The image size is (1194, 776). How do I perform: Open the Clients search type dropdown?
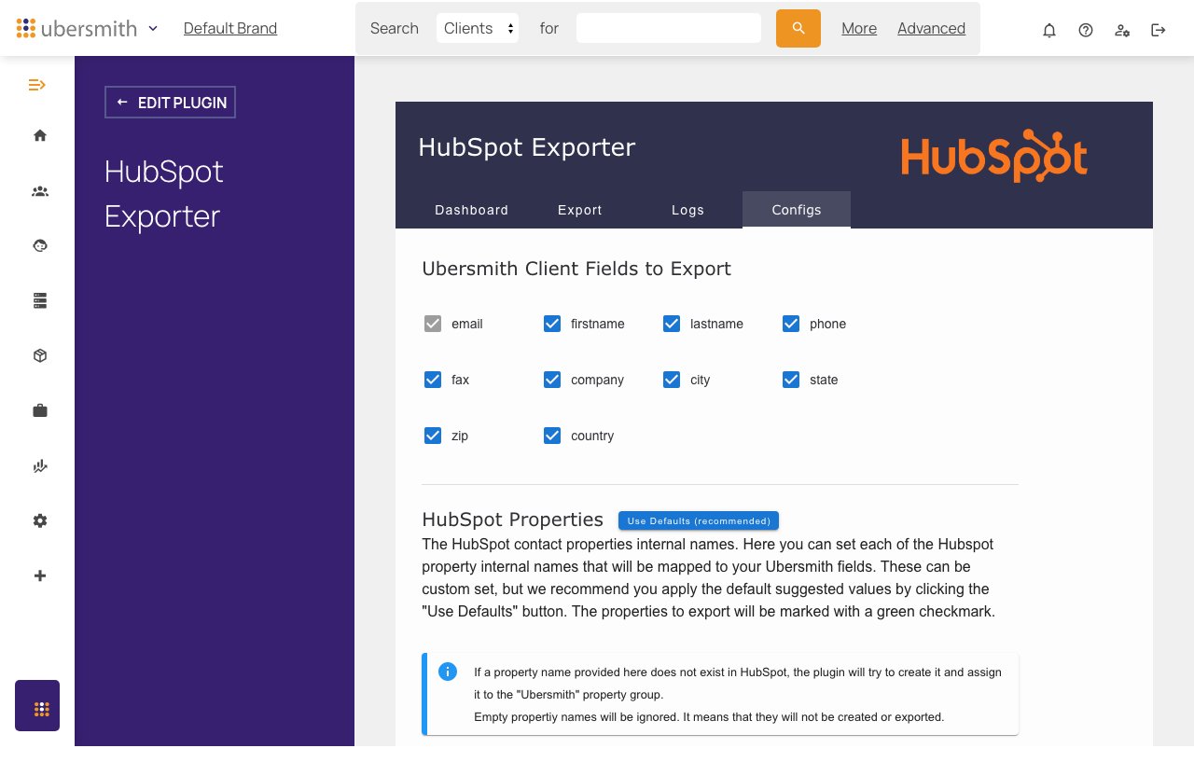[478, 28]
